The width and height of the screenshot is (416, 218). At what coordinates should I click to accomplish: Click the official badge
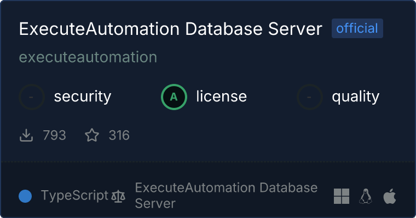(357, 28)
